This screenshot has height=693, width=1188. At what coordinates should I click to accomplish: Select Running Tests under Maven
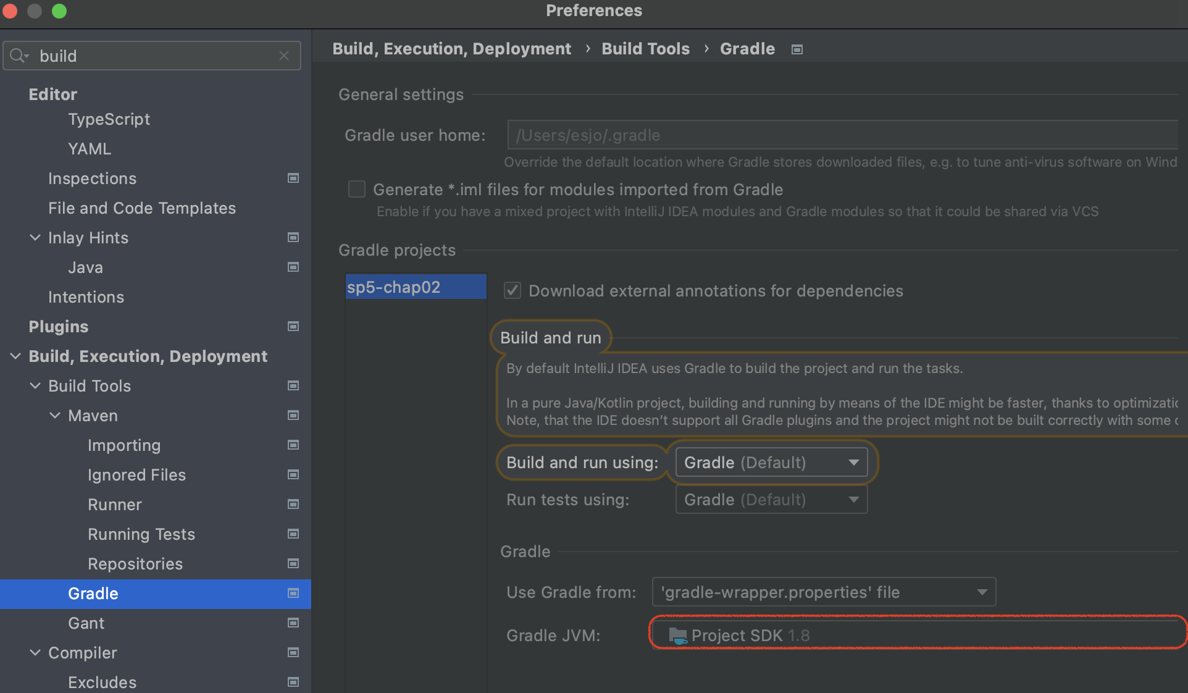point(141,534)
